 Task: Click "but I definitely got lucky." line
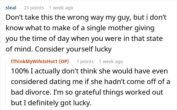point(51,103)
